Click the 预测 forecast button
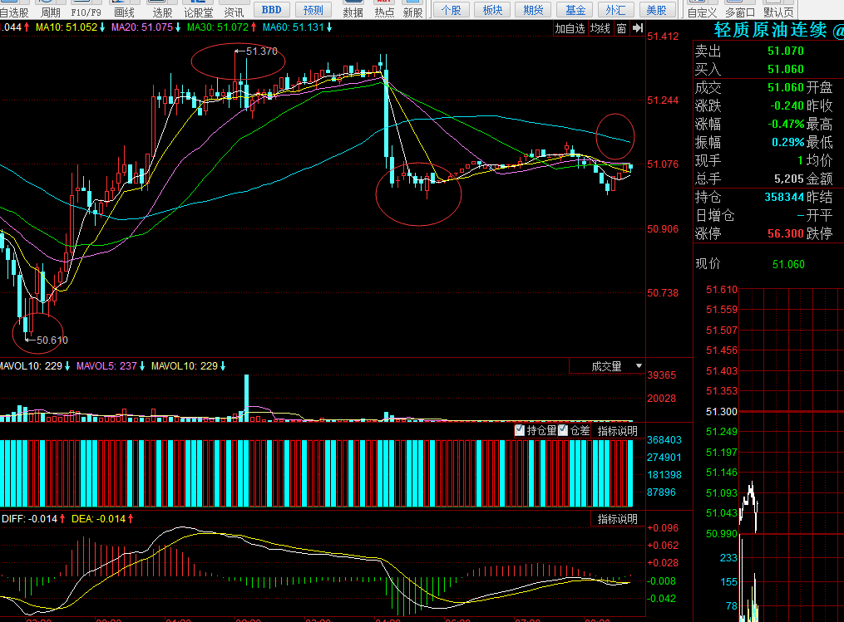This screenshot has width=844, height=622. [313, 10]
